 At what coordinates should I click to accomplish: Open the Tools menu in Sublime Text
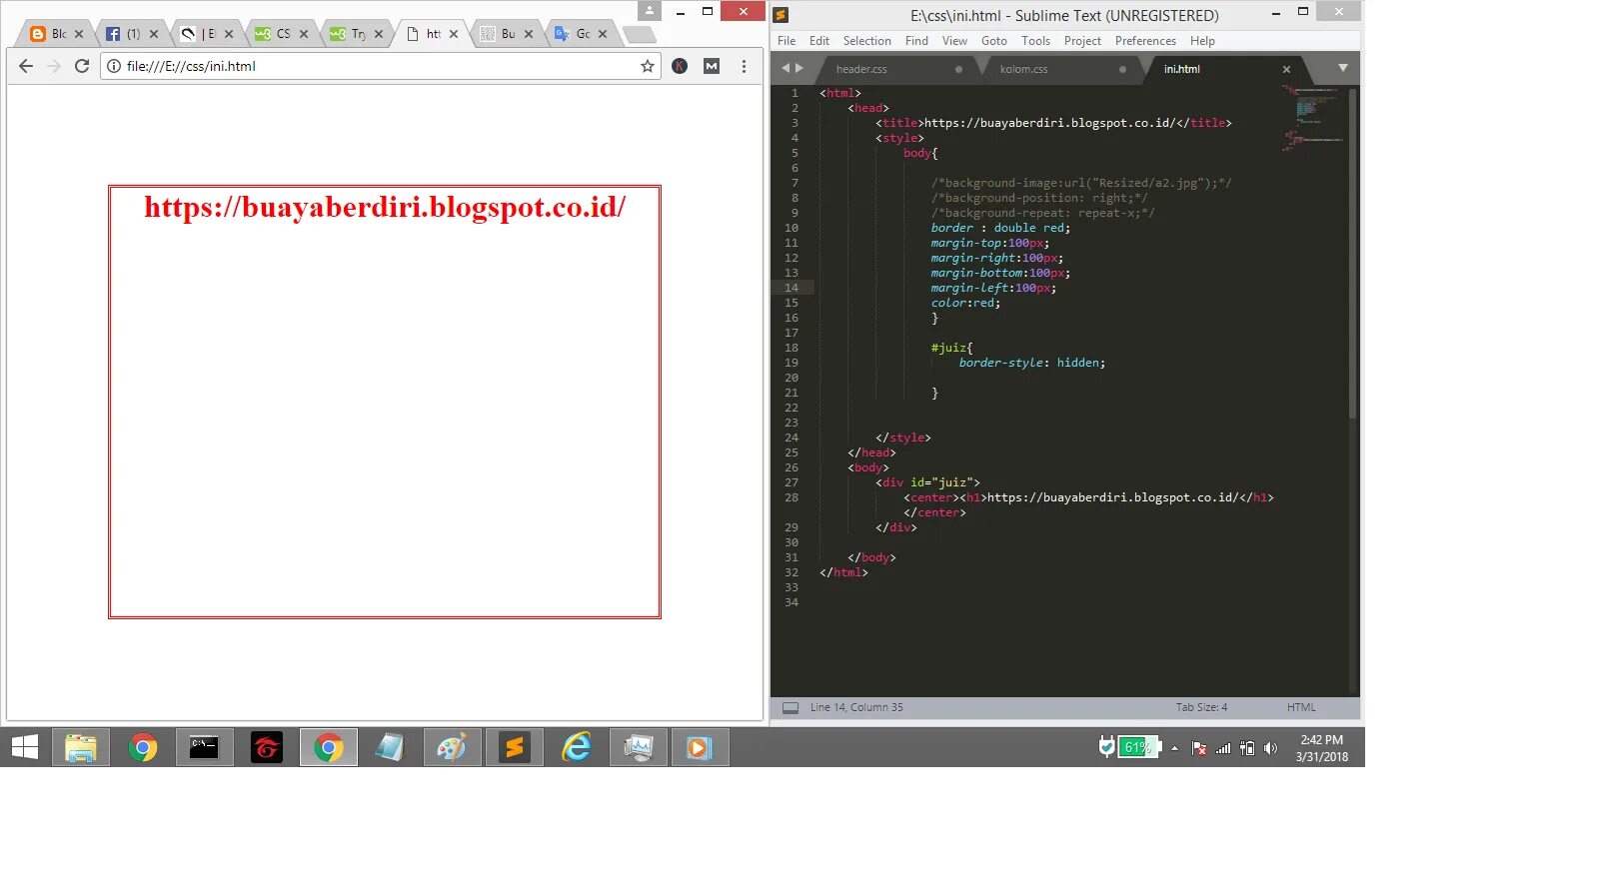[x=1035, y=41]
